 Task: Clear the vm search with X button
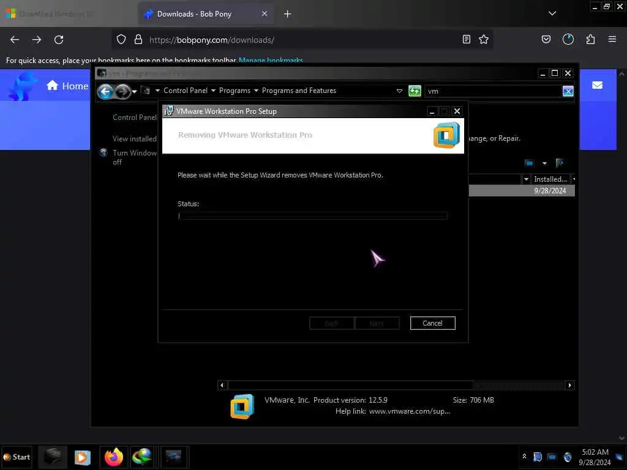click(568, 91)
